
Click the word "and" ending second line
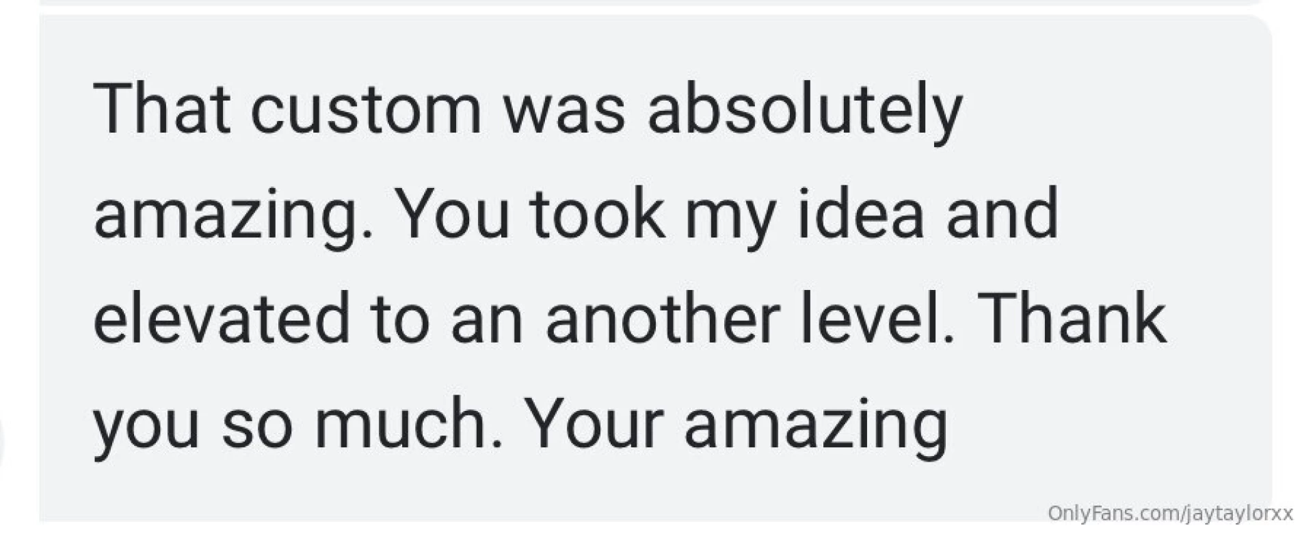[x=1002, y=213]
